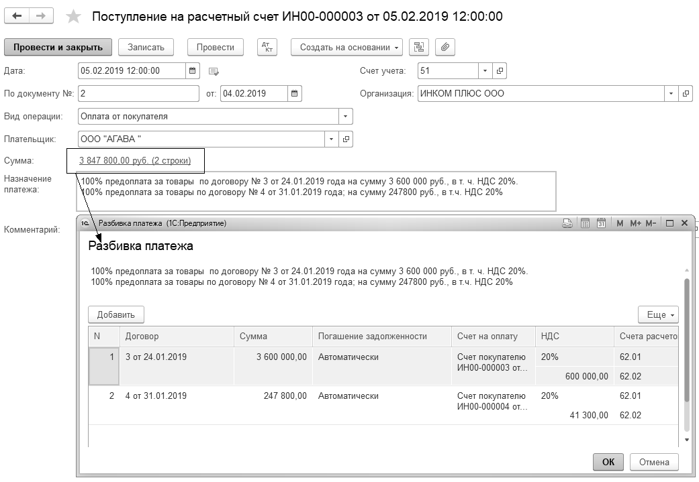Expand the Счет учета dropdown
The height and width of the screenshot is (482, 699).
pyautogui.click(x=485, y=71)
